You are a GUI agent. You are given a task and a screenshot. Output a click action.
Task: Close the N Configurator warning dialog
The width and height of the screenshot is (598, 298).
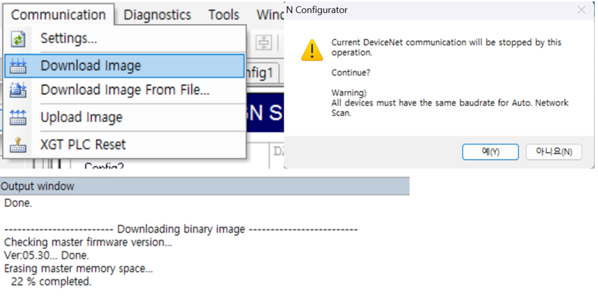(x=581, y=10)
